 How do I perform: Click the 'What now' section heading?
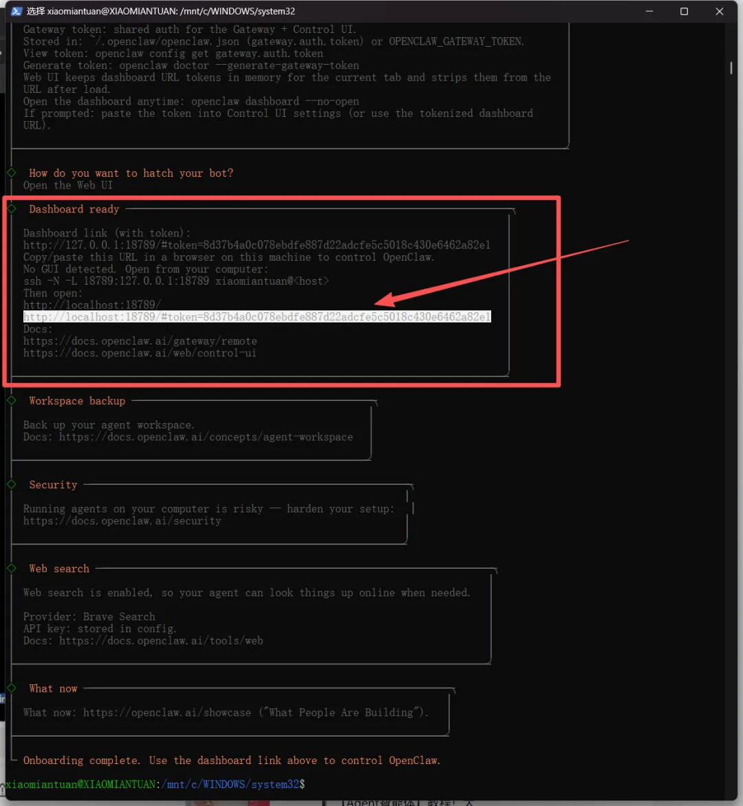[53, 689]
